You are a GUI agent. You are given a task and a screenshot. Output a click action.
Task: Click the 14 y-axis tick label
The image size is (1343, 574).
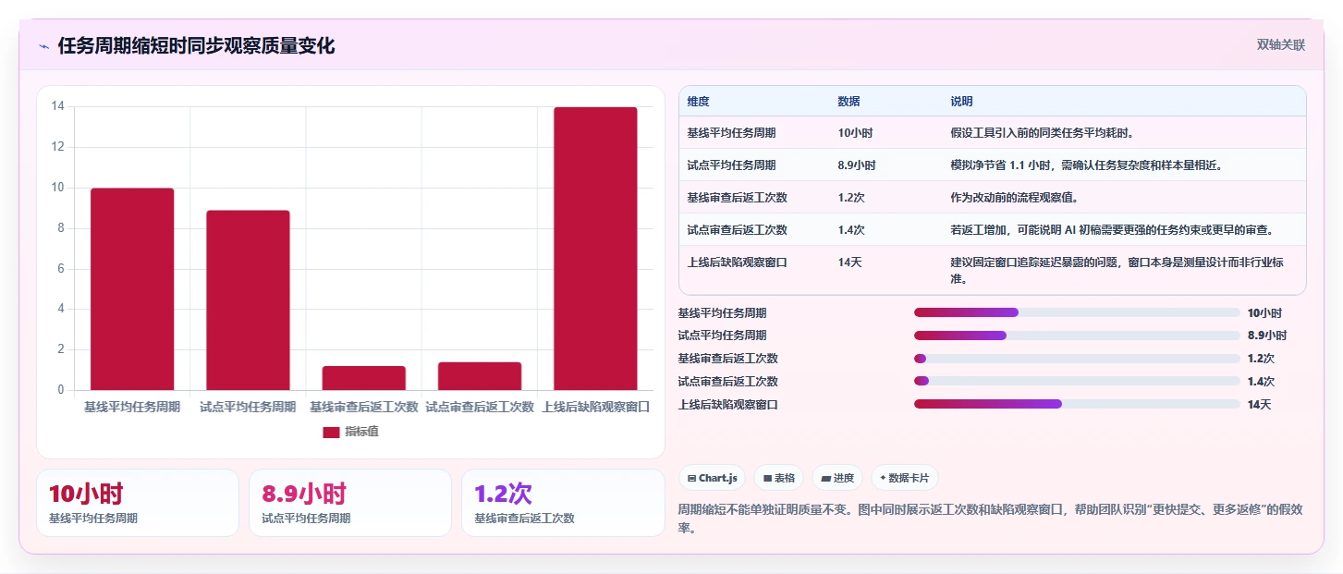(57, 106)
